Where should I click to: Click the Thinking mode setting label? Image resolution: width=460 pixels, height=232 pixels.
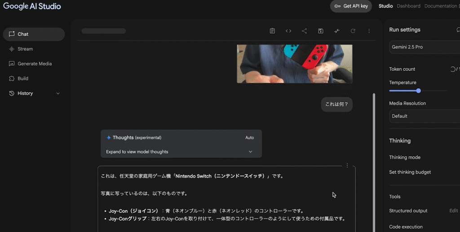coord(405,157)
